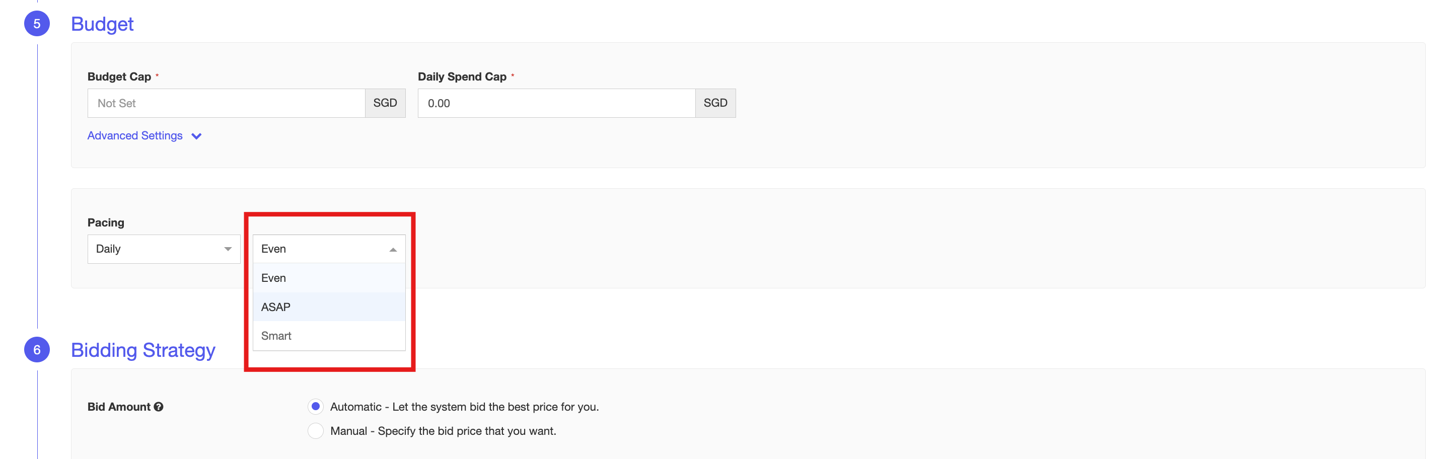Click the chevron next to Advanced Settings
The width and height of the screenshot is (1450, 459).
point(196,135)
